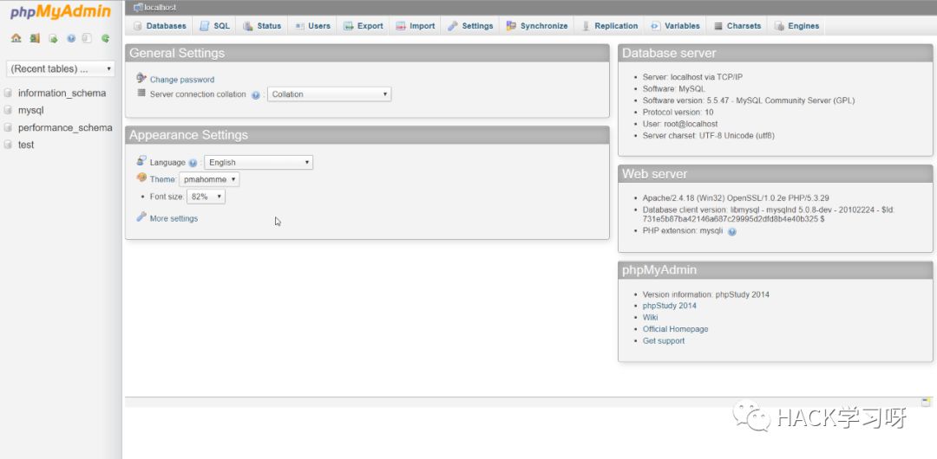Click the Home icon in the sidebar

click(x=16, y=38)
